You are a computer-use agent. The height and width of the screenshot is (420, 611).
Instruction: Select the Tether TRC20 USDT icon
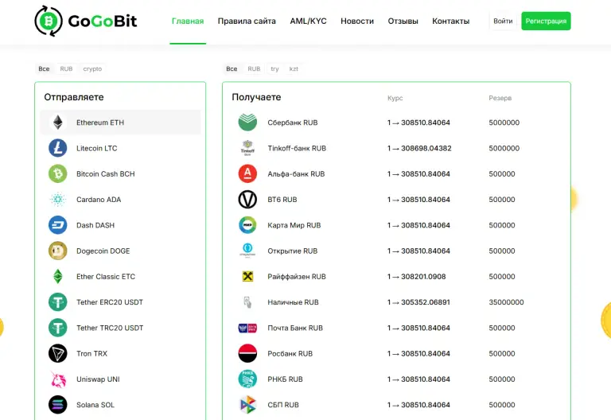pos(57,328)
